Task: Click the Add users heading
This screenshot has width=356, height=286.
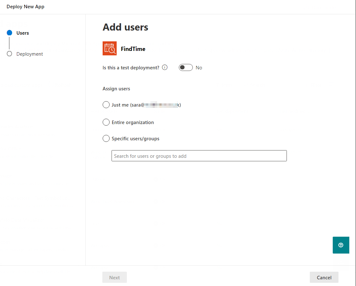Action: (x=125, y=27)
